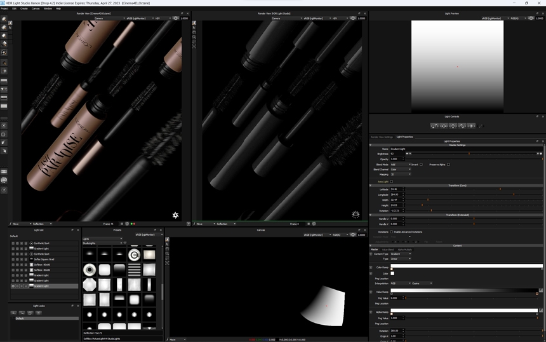Image resolution: width=546 pixels, height=342 pixels.
Task: Open the Project menu
Action: click(x=4, y=8)
